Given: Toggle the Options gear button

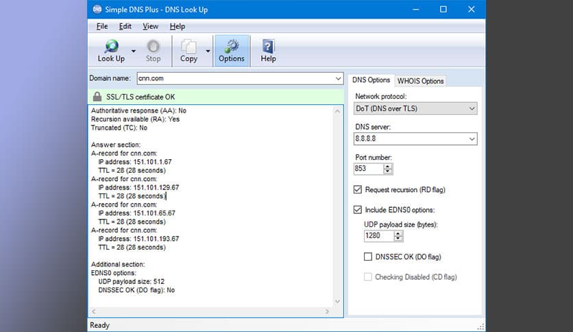Looking at the screenshot, I should pos(232,51).
